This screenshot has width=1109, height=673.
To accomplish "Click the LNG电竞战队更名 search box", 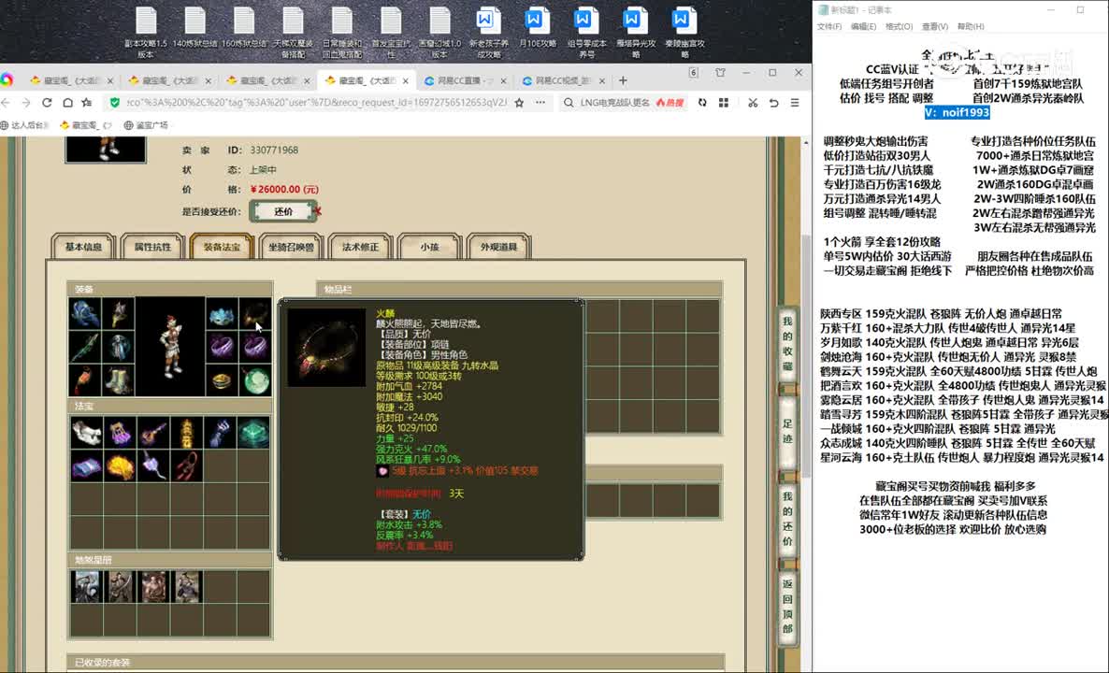I will click(x=614, y=103).
